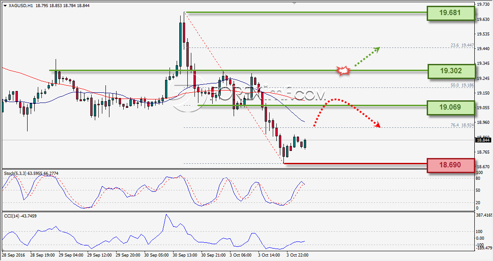Screen dimensions: 493x261
Task: Select the green 19.302 price label
Action: 451,71
